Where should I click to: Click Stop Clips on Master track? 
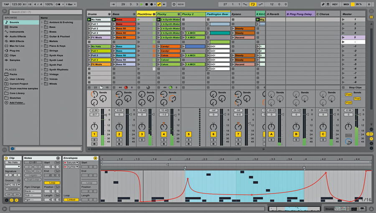click(x=355, y=87)
